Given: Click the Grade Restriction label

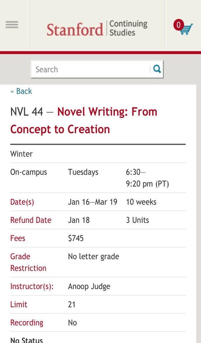Looking at the screenshot, I should [x=28, y=262].
